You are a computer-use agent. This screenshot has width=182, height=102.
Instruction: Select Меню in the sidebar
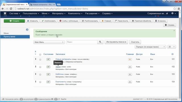(6, 33)
